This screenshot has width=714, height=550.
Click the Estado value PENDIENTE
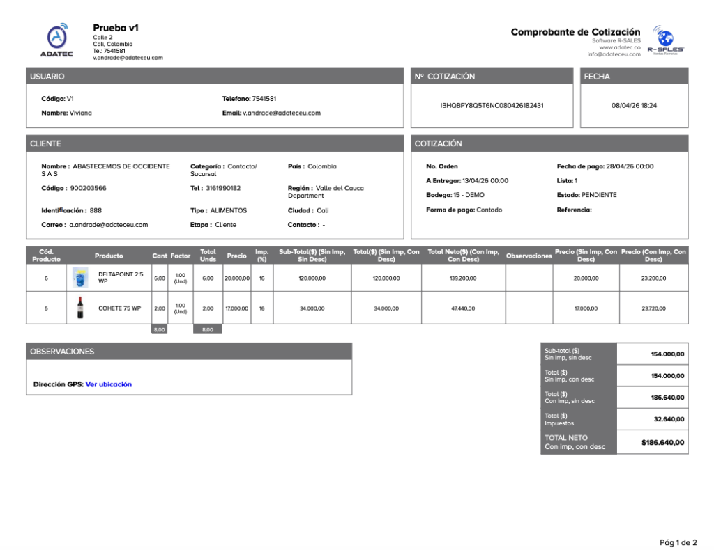tap(599, 194)
